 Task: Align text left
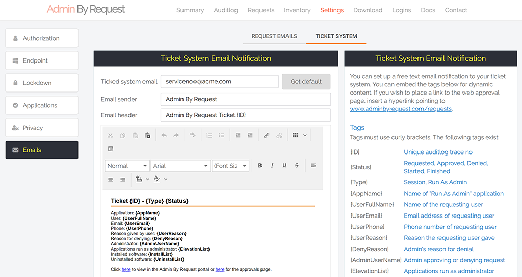coord(314,166)
